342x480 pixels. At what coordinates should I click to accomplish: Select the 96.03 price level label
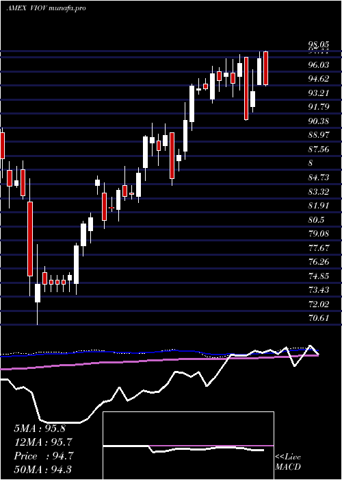point(319,65)
